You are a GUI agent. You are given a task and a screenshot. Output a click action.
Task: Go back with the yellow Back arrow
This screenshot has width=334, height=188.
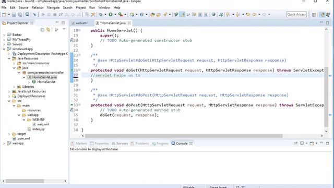[x=254, y=15]
